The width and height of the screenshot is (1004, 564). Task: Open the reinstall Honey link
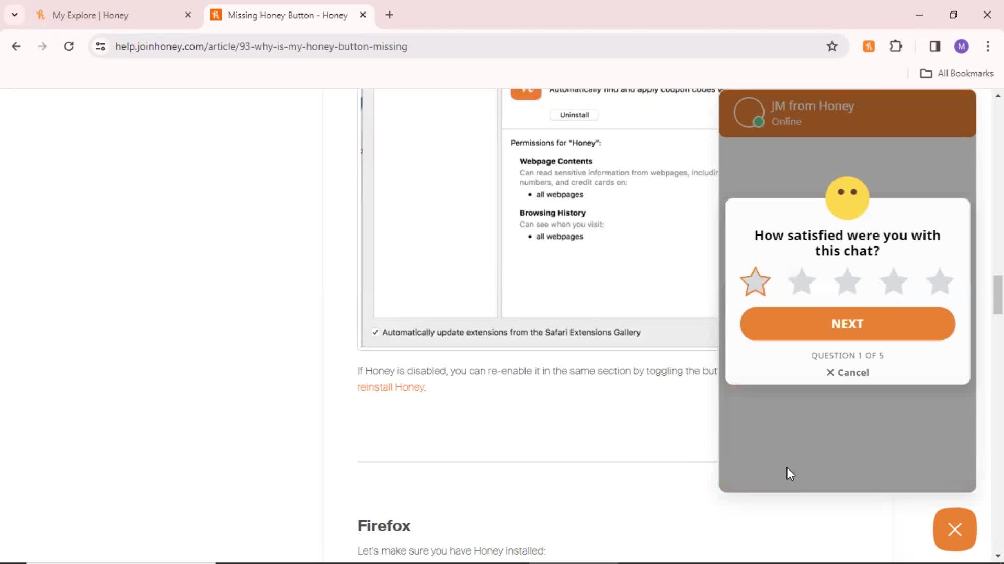pos(391,387)
